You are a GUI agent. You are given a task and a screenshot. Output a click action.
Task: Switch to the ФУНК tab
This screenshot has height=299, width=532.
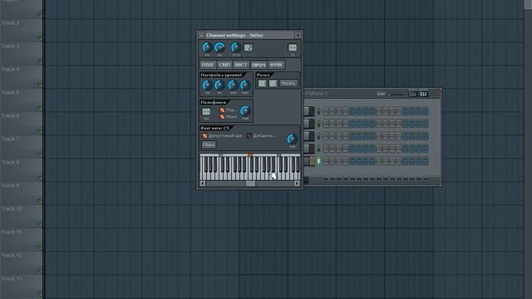[x=276, y=65]
